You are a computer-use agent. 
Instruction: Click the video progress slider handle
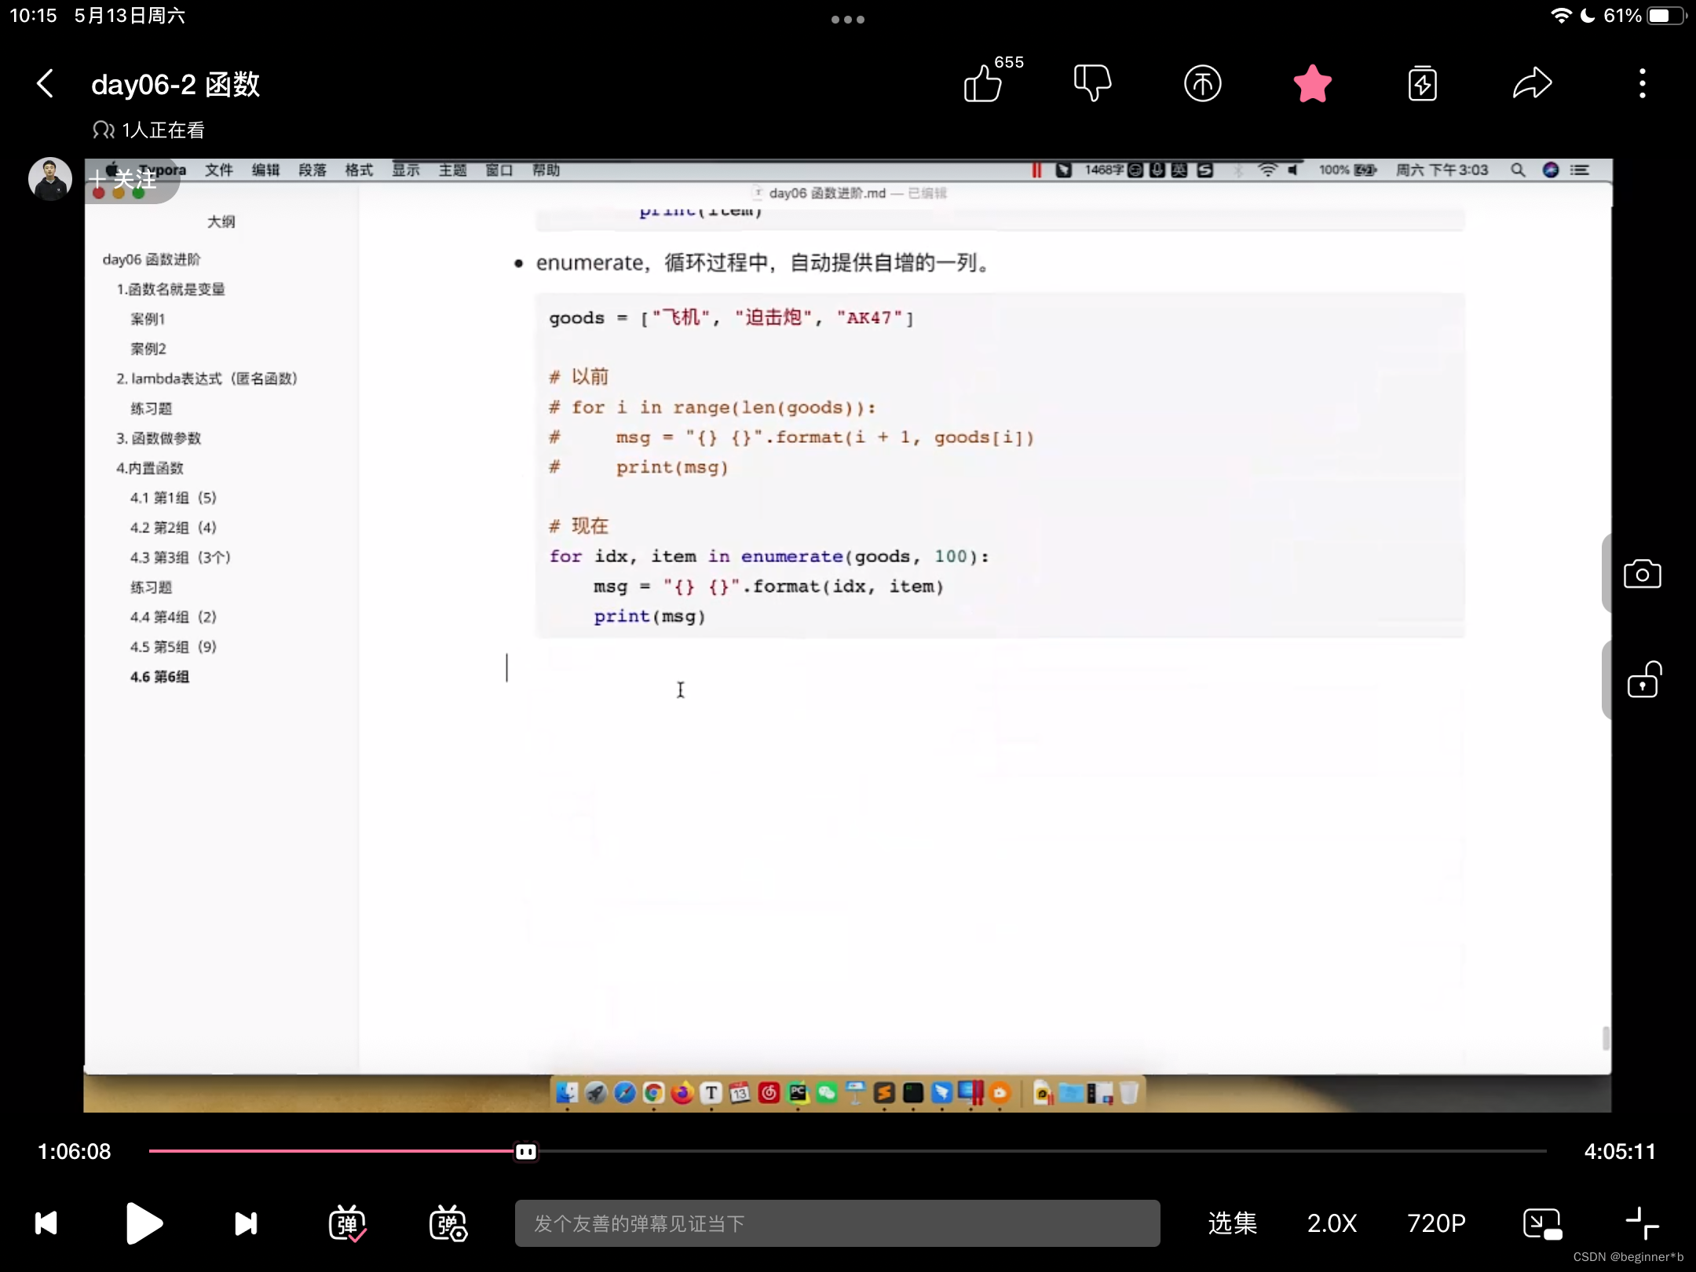coord(526,1151)
